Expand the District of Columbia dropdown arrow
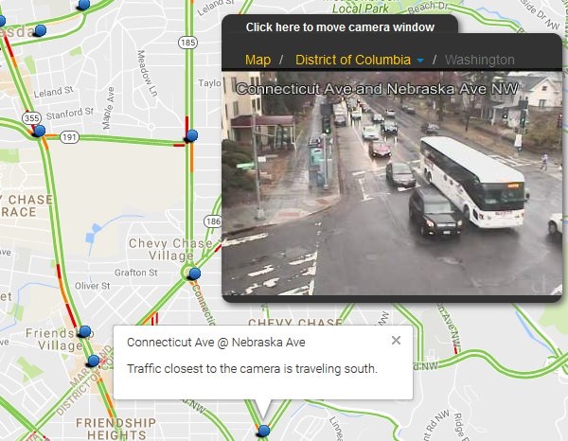The height and width of the screenshot is (441, 568). 420,61
